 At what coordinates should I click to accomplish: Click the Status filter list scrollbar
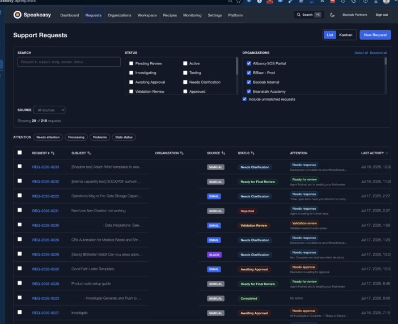coord(237,66)
